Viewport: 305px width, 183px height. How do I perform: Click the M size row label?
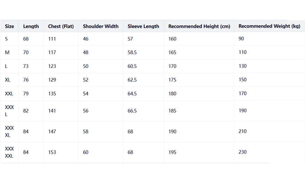pos(7,52)
